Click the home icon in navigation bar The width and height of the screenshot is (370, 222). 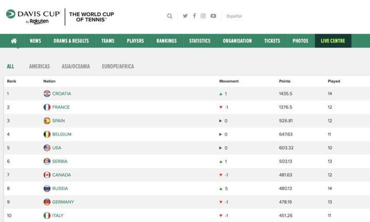pyautogui.click(x=14, y=41)
